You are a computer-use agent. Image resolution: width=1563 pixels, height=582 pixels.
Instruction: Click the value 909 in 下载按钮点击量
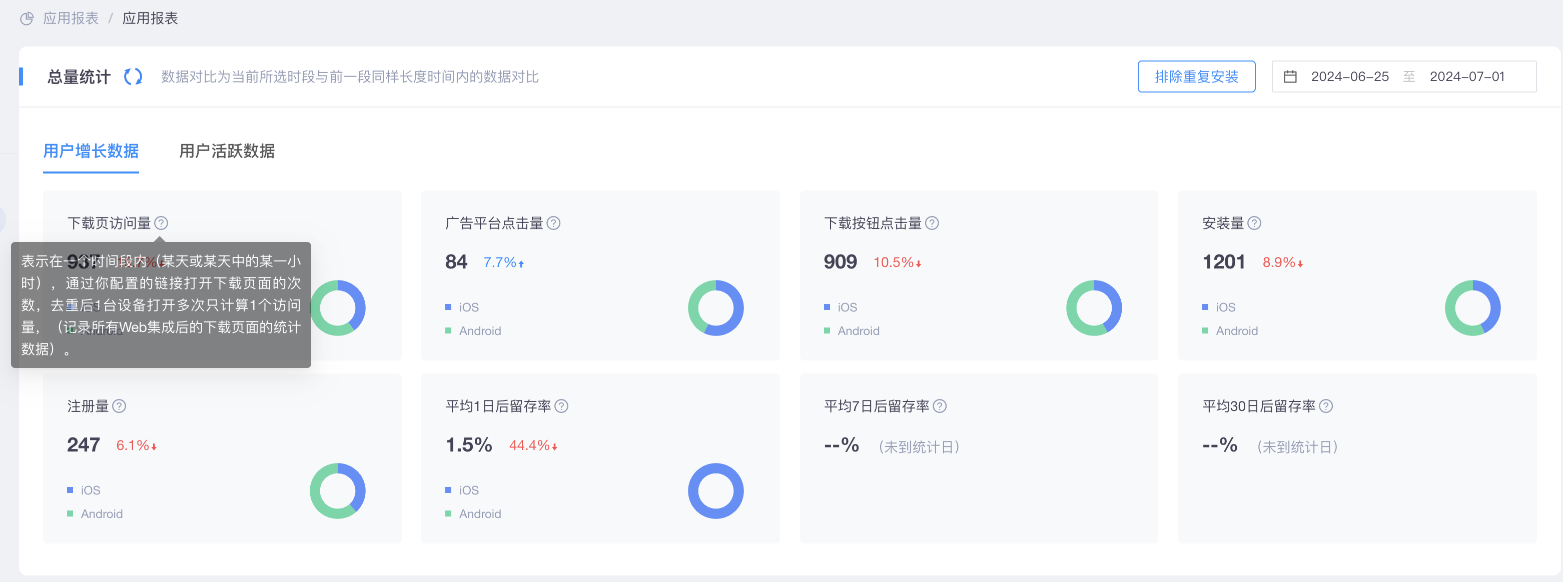(840, 262)
